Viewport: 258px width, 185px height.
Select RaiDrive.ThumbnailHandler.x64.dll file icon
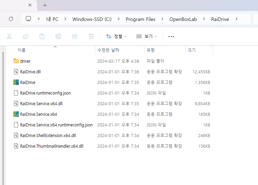coord(16,146)
